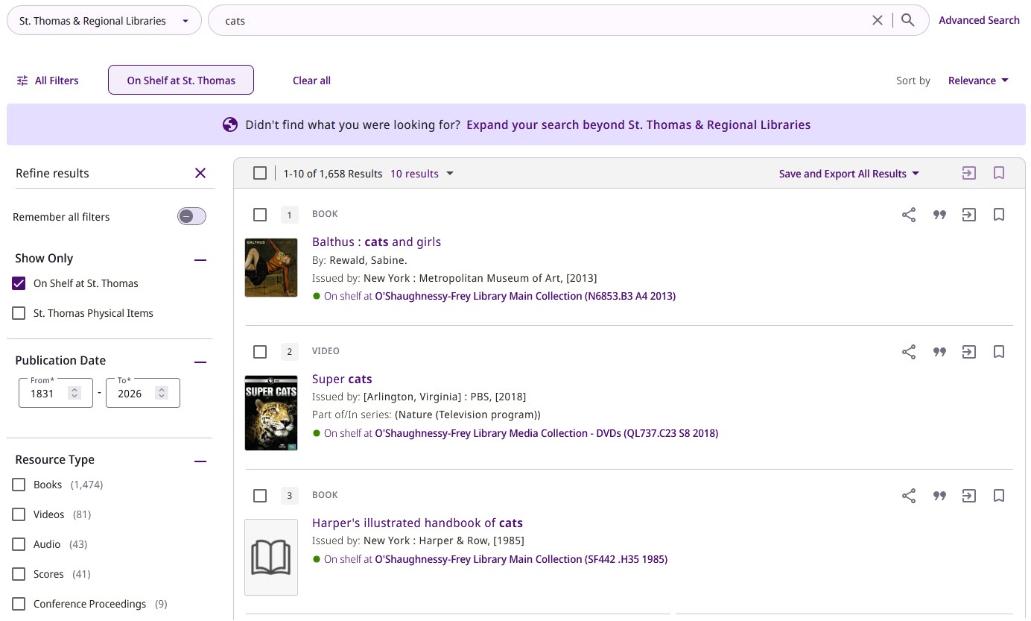
Task: Select all results with the header checkbox
Action: [x=259, y=173]
